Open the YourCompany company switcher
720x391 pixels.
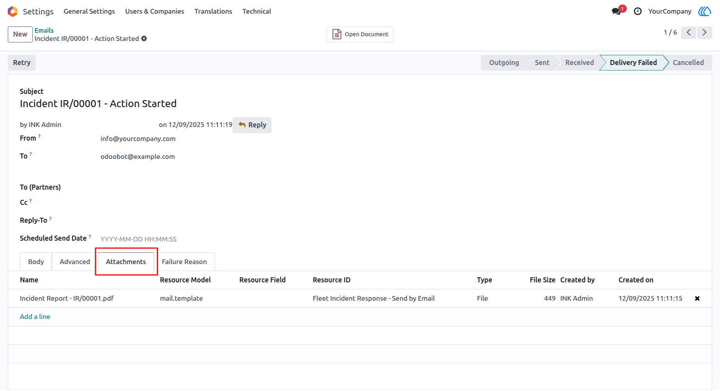click(x=670, y=11)
